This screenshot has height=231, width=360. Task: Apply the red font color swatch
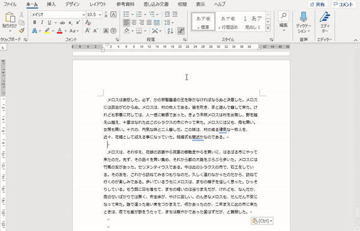[x=59, y=31]
